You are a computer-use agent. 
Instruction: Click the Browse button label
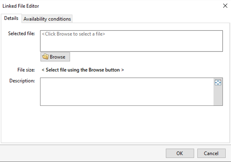57,57
